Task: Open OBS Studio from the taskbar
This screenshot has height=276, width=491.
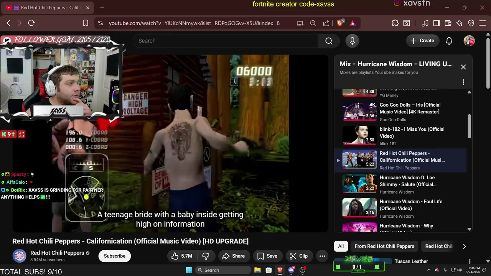Action: [303, 270]
